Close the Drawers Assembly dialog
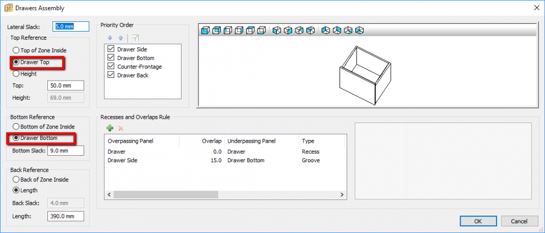 click(x=537, y=8)
